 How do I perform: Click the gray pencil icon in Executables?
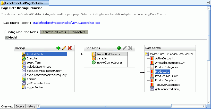125,48
